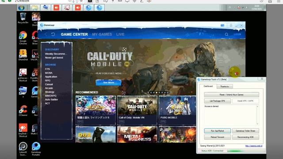Browse the Arcade category
This screenshot has width=283, height=159.
point(49,88)
